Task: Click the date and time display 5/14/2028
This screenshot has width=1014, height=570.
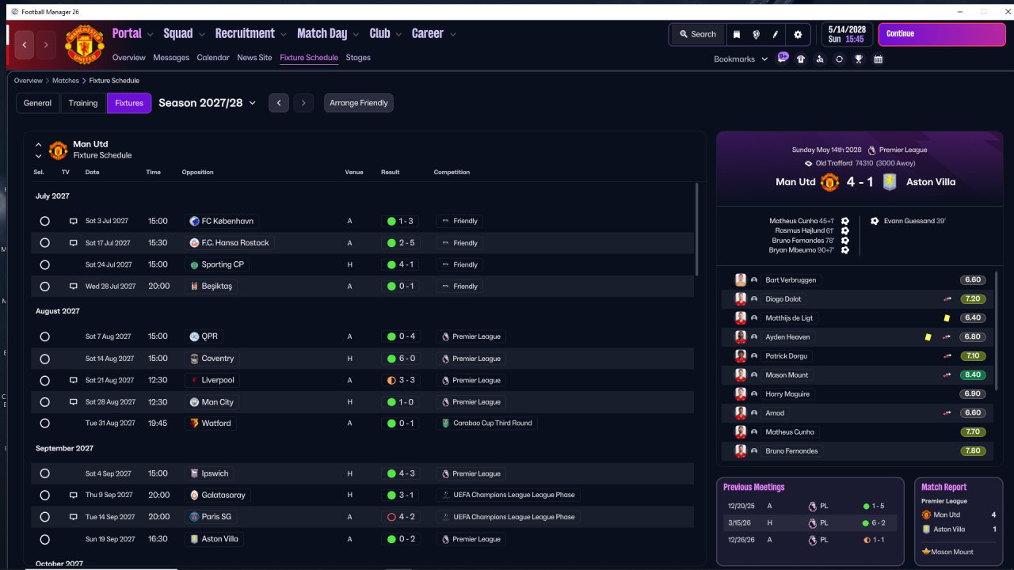Action: (847, 34)
